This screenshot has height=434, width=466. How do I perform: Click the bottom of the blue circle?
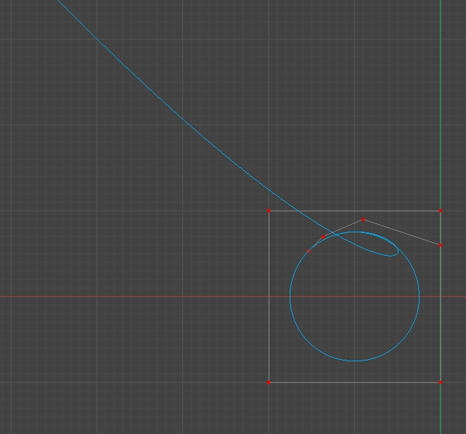(x=354, y=361)
